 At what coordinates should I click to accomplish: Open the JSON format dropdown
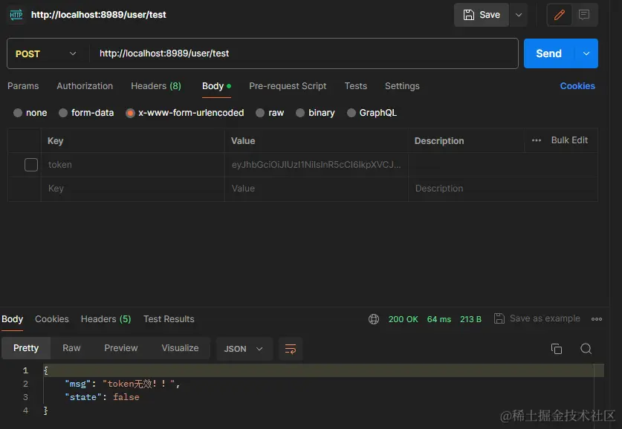click(x=244, y=349)
